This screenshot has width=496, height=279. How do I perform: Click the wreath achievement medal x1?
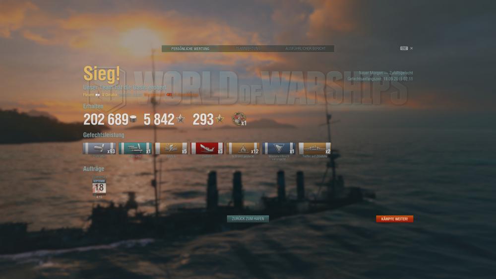coord(239,119)
